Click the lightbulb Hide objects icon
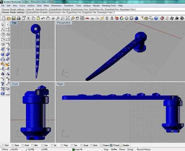 107,18
